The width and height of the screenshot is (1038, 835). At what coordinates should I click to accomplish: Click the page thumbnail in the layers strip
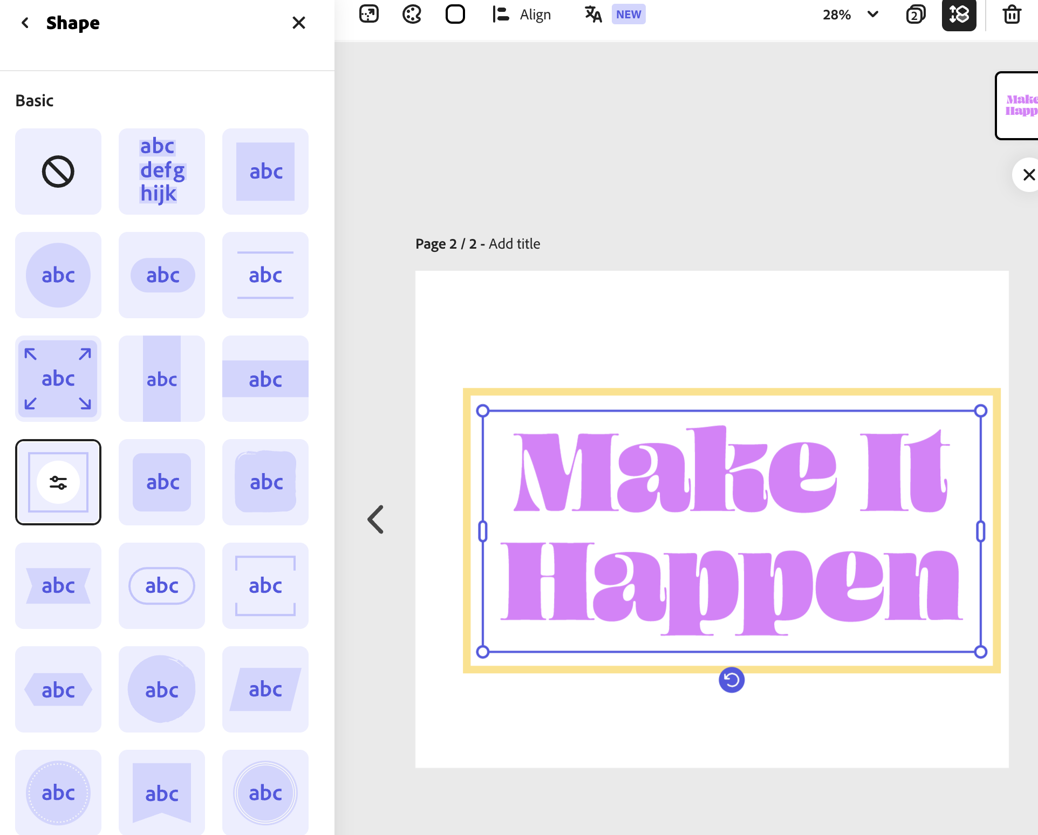pyautogui.click(x=1017, y=106)
